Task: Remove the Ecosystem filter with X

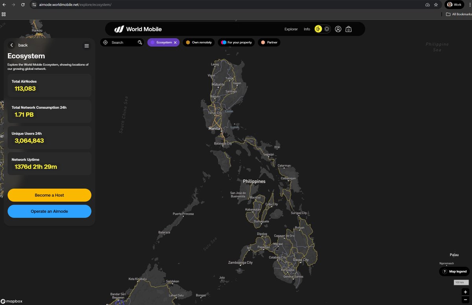Action: (175, 42)
